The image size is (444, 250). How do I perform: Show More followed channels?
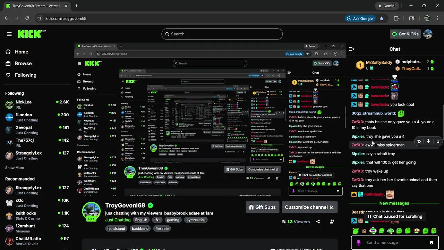[x=15, y=168]
